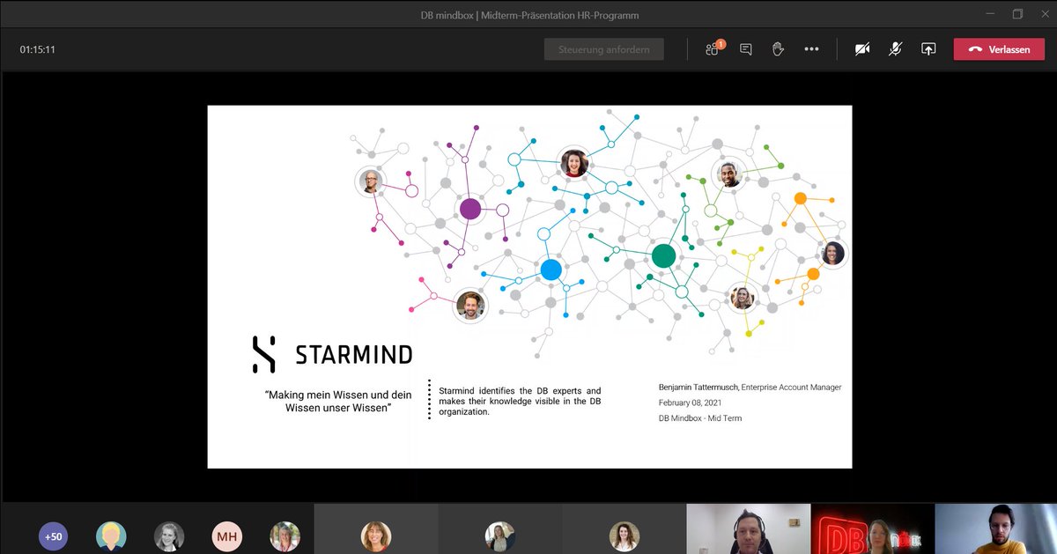
Task: Open the meeting chat icon
Action: [746, 49]
